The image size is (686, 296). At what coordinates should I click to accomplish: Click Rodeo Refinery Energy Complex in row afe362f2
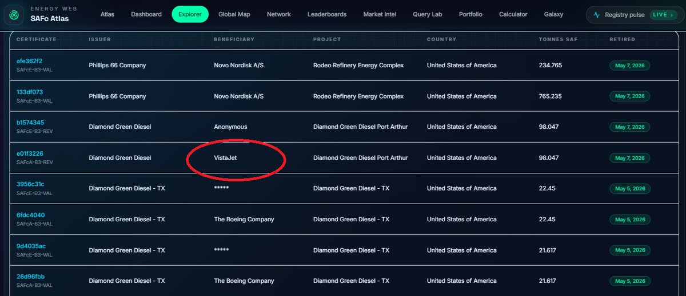[358, 66]
